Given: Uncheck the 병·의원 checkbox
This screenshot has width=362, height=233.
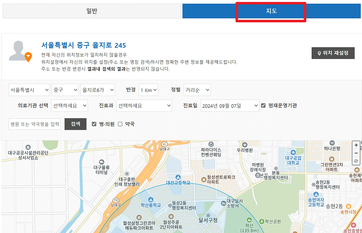Looking at the screenshot, I should (94, 124).
